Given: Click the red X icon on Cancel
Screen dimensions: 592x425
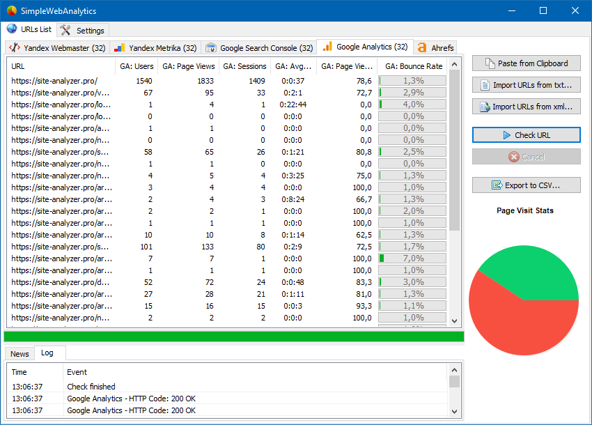Looking at the screenshot, I should point(514,157).
